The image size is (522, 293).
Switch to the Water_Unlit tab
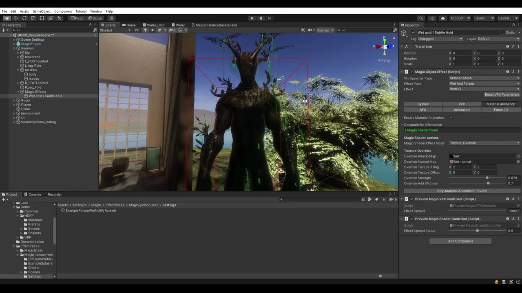(153, 25)
